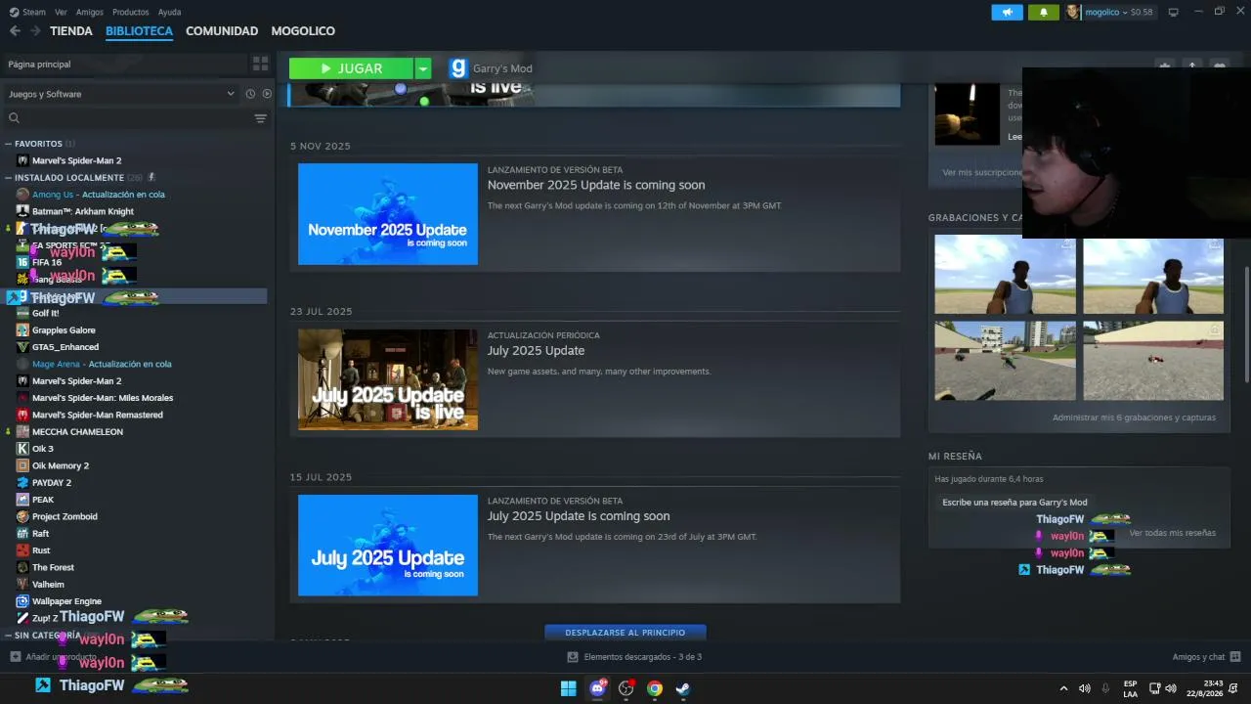This screenshot has height=704, width=1251.
Task: Click the Garry's Mod icon beside Jugar
Action: [458, 68]
